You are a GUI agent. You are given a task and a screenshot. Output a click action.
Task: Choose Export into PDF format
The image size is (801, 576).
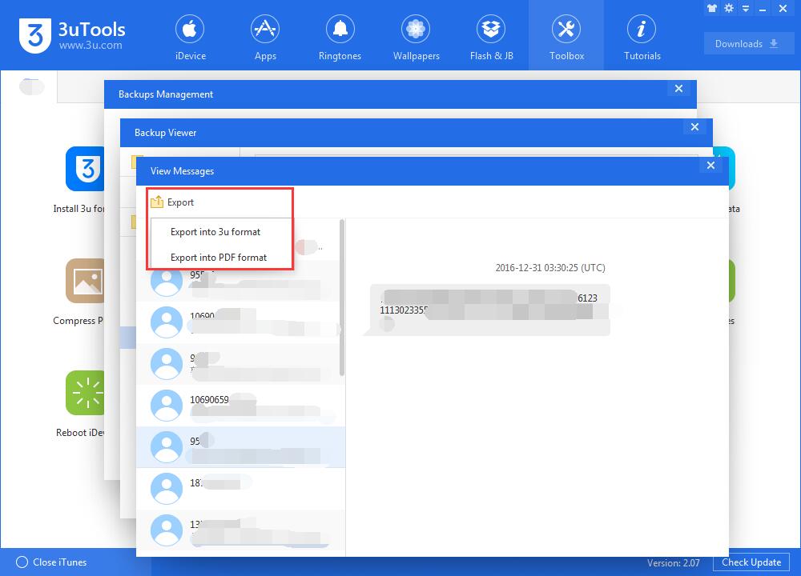(218, 258)
